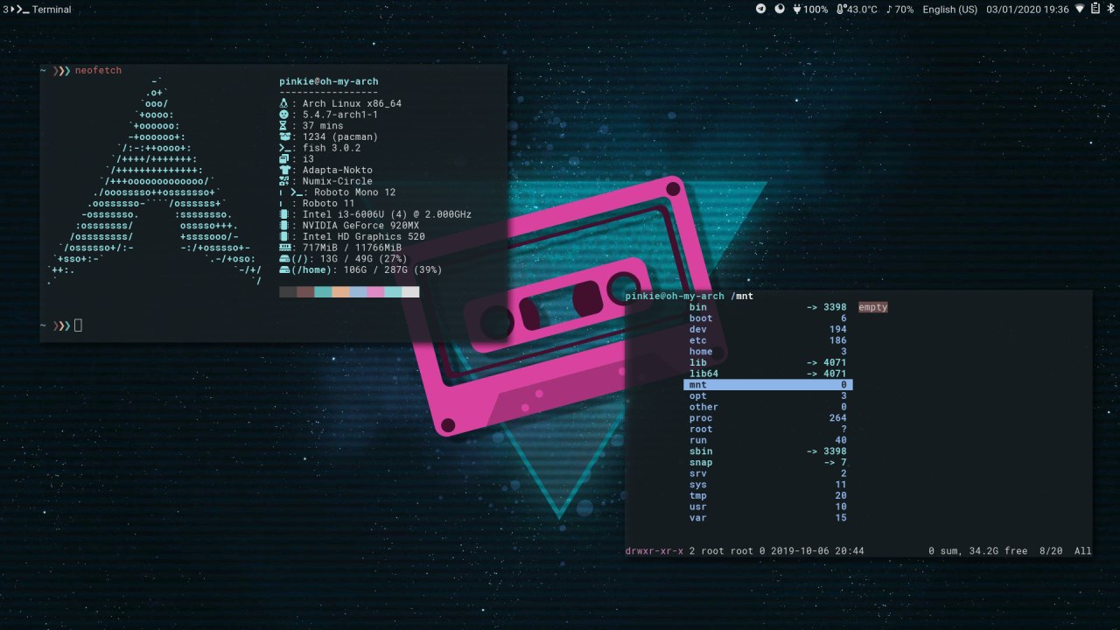Click the Terminal prompt icon in top bar
Viewport: 1120px width, 630px height.
click(x=22, y=10)
